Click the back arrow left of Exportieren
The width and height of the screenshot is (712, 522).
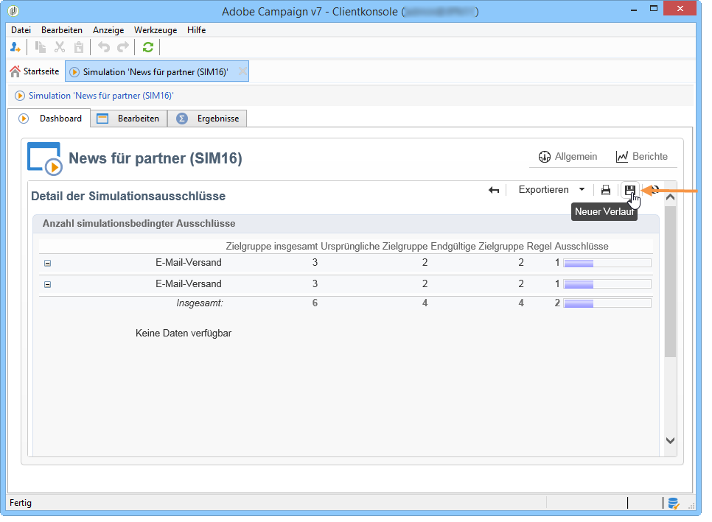[x=494, y=190]
